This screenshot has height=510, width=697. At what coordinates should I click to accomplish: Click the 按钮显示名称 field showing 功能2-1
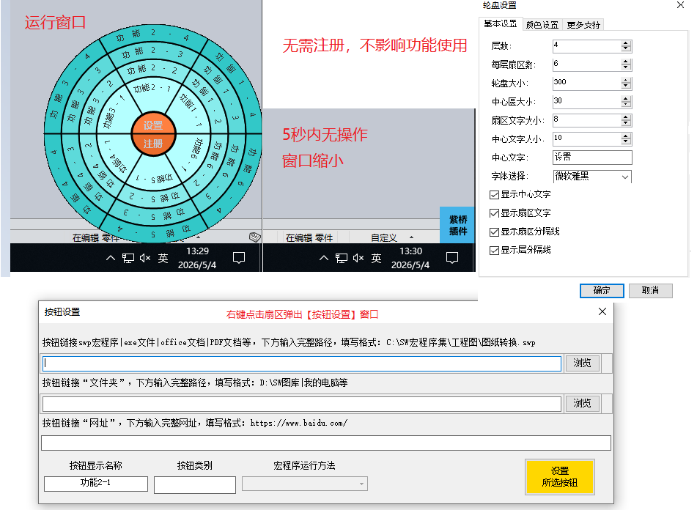[x=96, y=484]
